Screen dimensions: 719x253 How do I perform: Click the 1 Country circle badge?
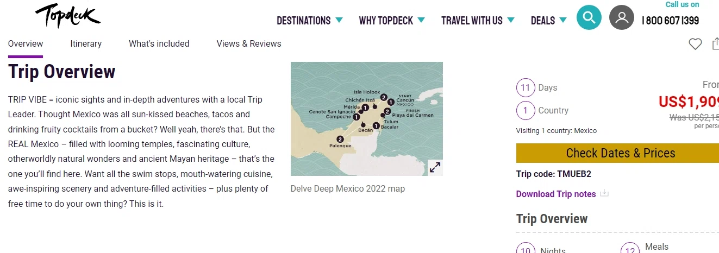click(525, 111)
